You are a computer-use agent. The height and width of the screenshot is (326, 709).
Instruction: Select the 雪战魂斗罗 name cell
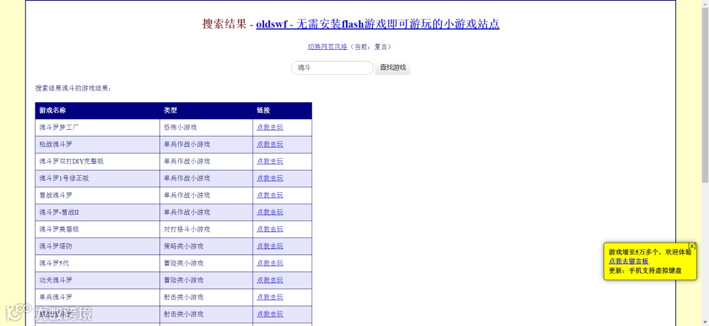pos(97,195)
